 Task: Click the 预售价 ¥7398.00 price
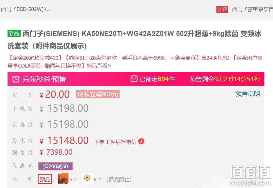pyautogui.click(x=56, y=152)
